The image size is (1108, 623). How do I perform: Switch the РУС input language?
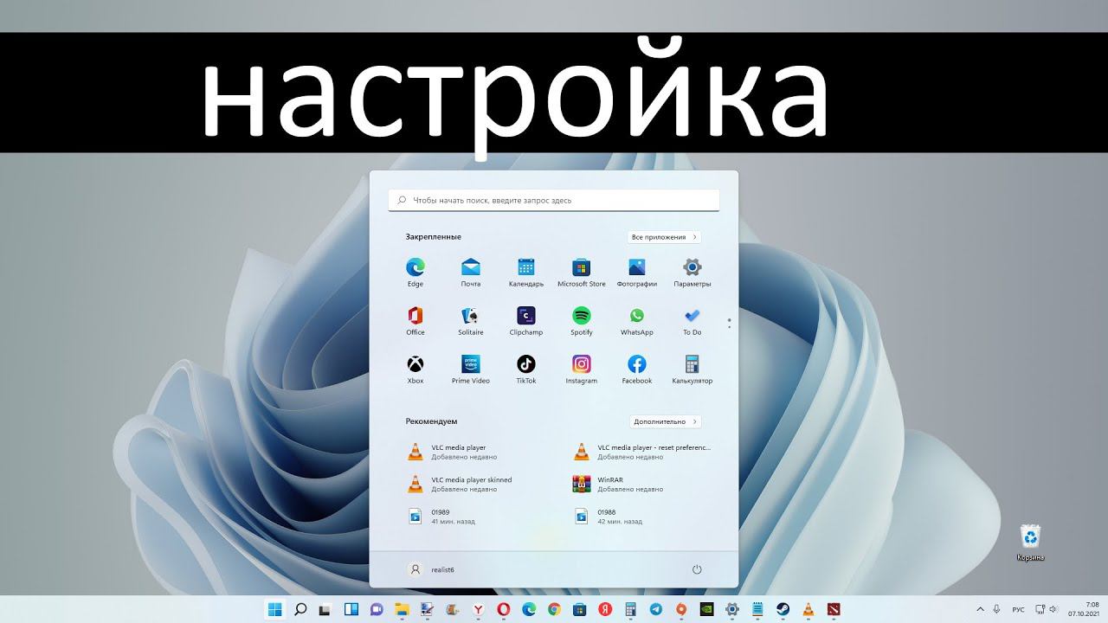point(1019,609)
